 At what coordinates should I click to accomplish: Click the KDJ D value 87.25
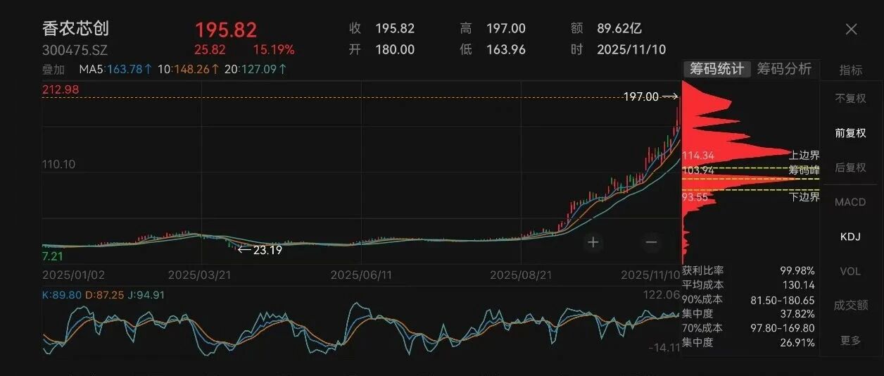(104, 295)
